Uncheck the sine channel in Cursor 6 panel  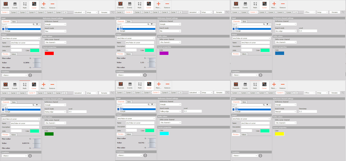tap(233, 109)
